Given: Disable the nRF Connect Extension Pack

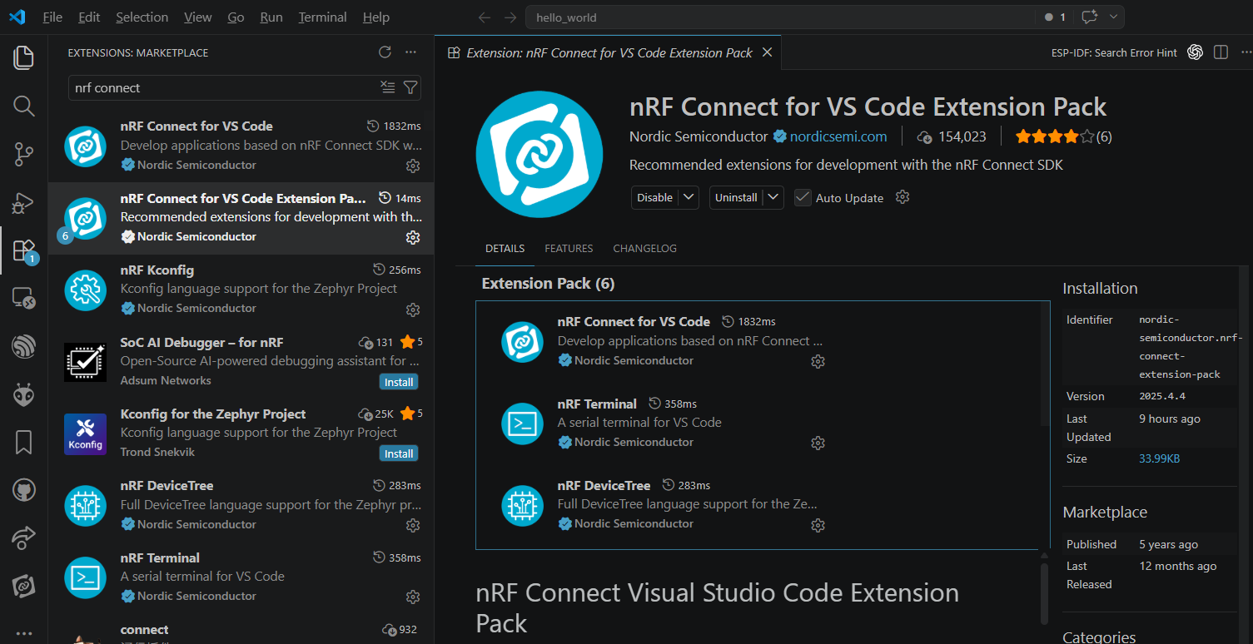Looking at the screenshot, I should tap(655, 197).
